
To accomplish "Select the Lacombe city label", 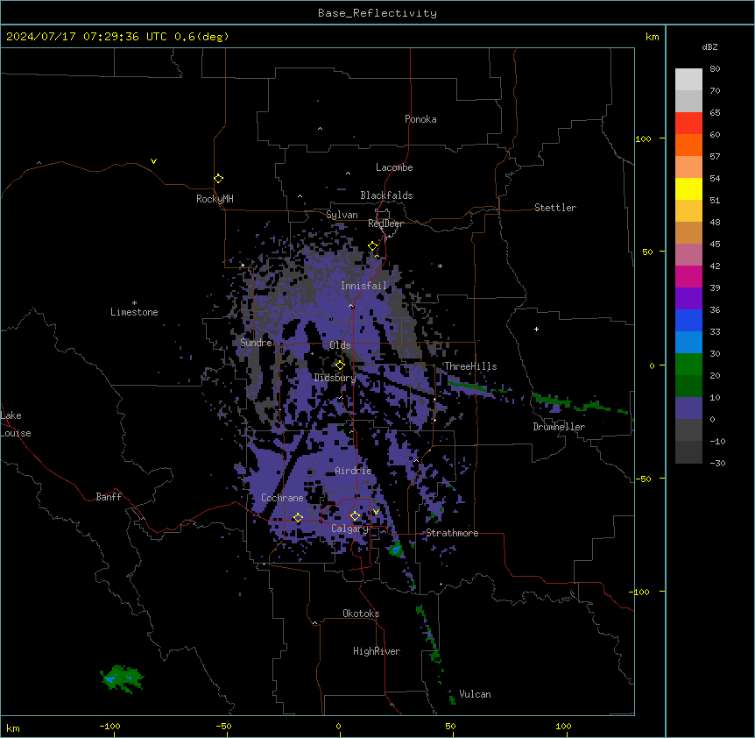I will (394, 167).
